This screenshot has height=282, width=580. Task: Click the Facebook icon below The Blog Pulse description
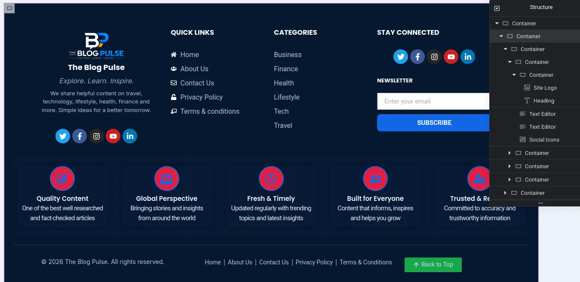[x=80, y=136]
